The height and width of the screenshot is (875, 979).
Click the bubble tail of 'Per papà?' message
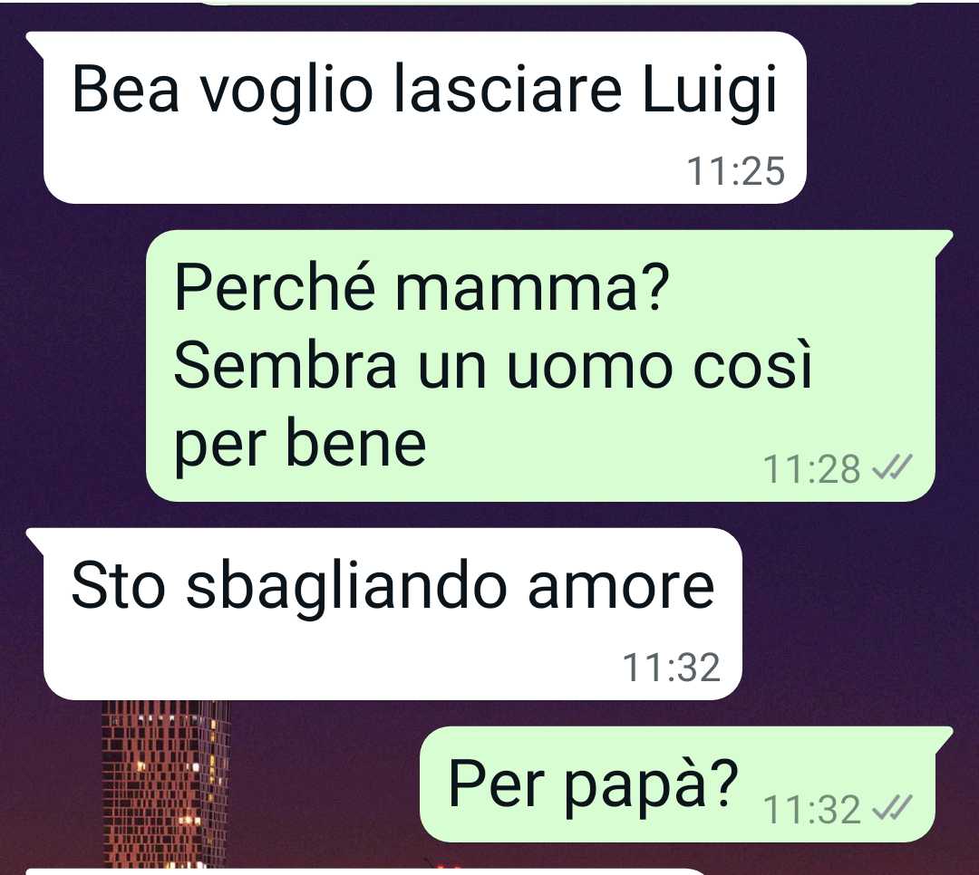[944, 737]
